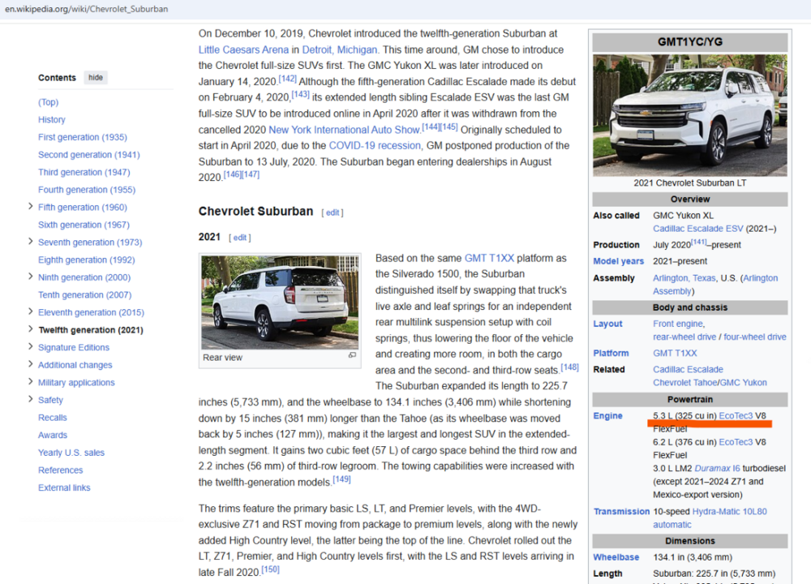Open the Little Caesars Arena link
This screenshot has height=584, width=811.
tap(243, 49)
